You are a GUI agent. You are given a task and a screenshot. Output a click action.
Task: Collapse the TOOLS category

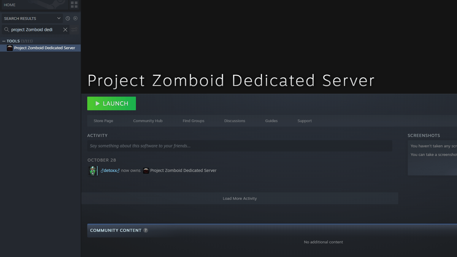click(x=4, y=41)
